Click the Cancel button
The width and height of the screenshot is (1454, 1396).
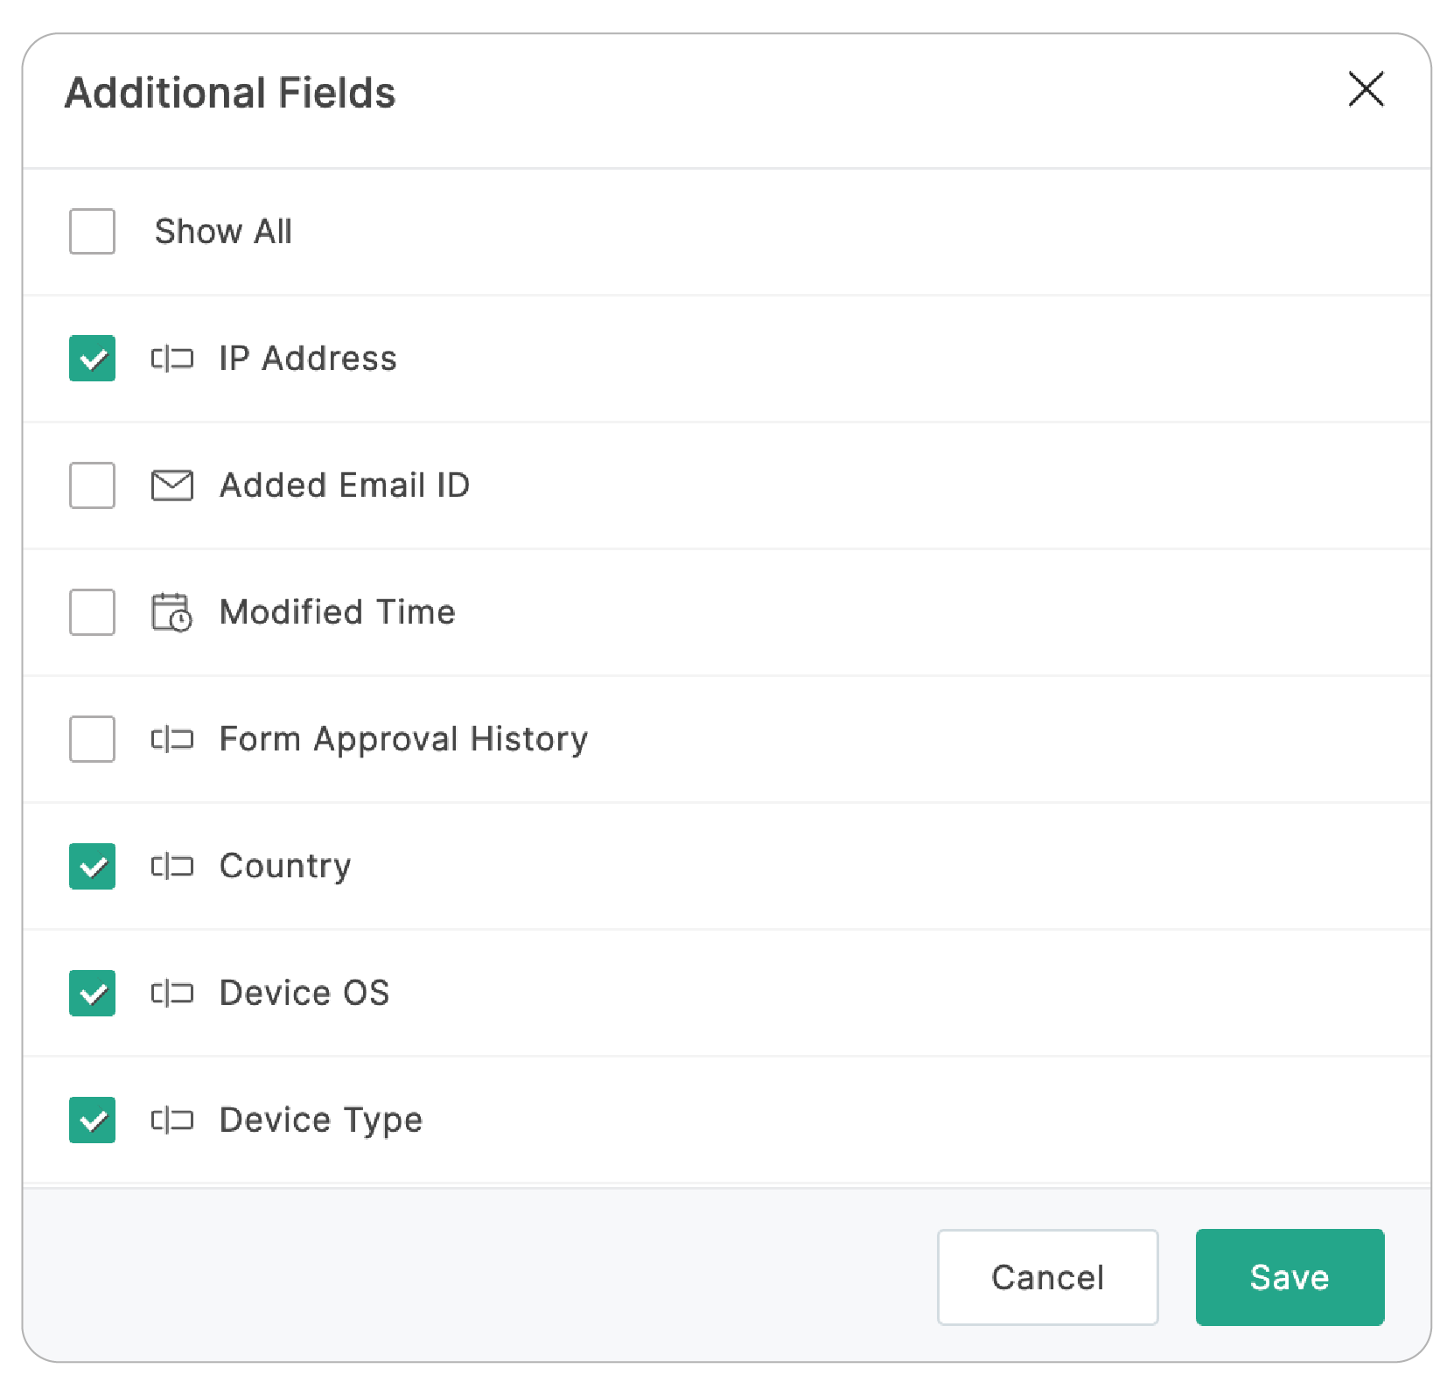pos(1047,1277)
